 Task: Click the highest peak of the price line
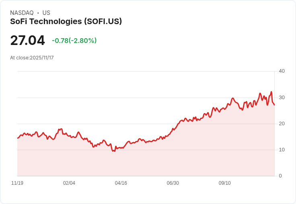coord(271,92)
